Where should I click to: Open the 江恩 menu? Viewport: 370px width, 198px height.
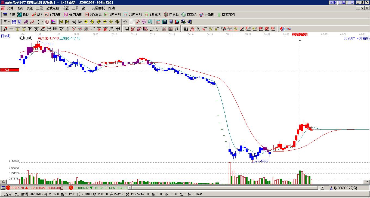pos(39,8)
